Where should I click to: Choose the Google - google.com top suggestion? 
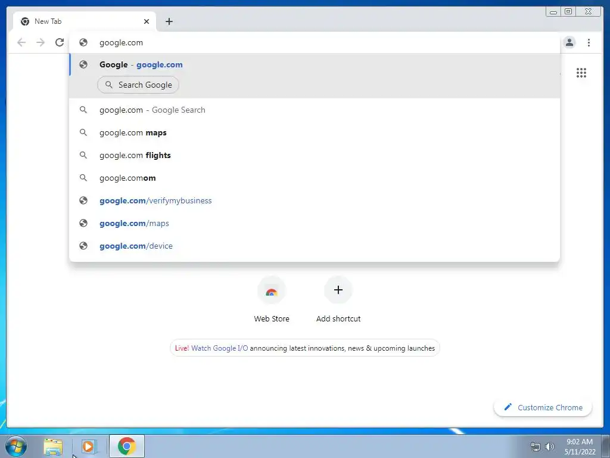coord(315,64)
